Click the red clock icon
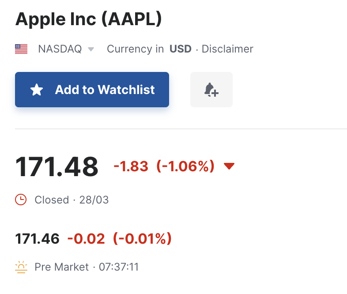 pyautogui.click(x=21, y=200)
